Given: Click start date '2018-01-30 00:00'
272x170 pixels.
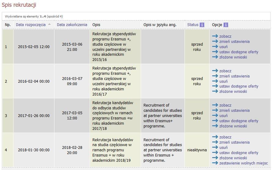Looking at the screenshot, I should coord(34,150).
